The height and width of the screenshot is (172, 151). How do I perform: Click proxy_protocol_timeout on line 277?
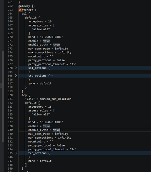(x=46, y=64)
